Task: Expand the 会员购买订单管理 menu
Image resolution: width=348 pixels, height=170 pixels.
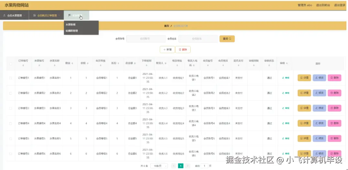Action: 46,16
